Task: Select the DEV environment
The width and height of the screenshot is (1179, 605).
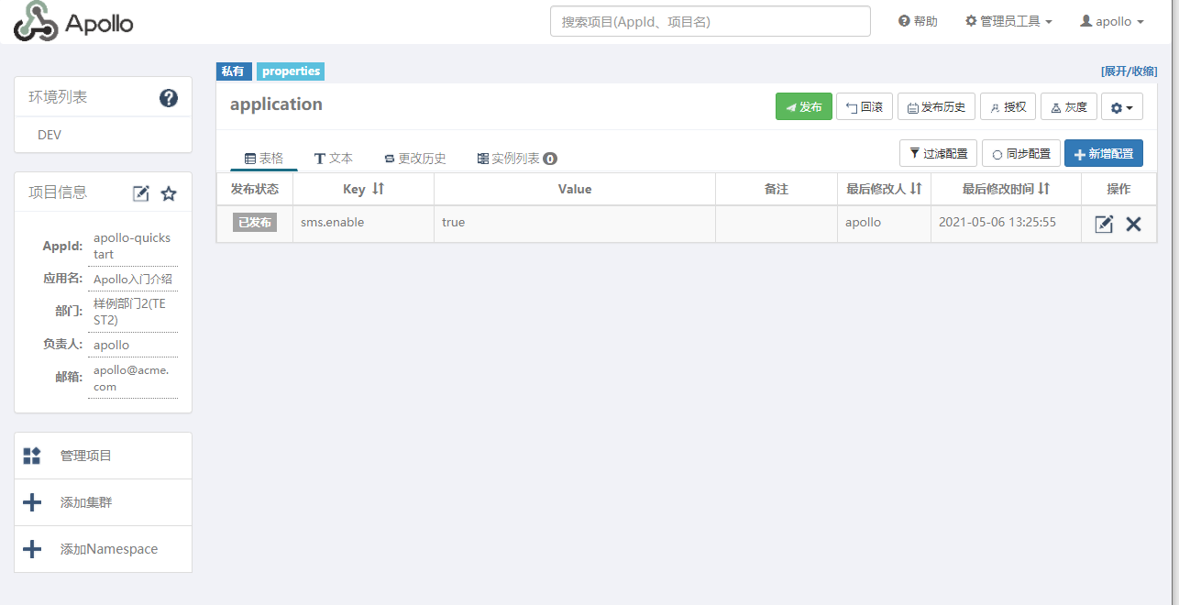Action: click(50, 135)
